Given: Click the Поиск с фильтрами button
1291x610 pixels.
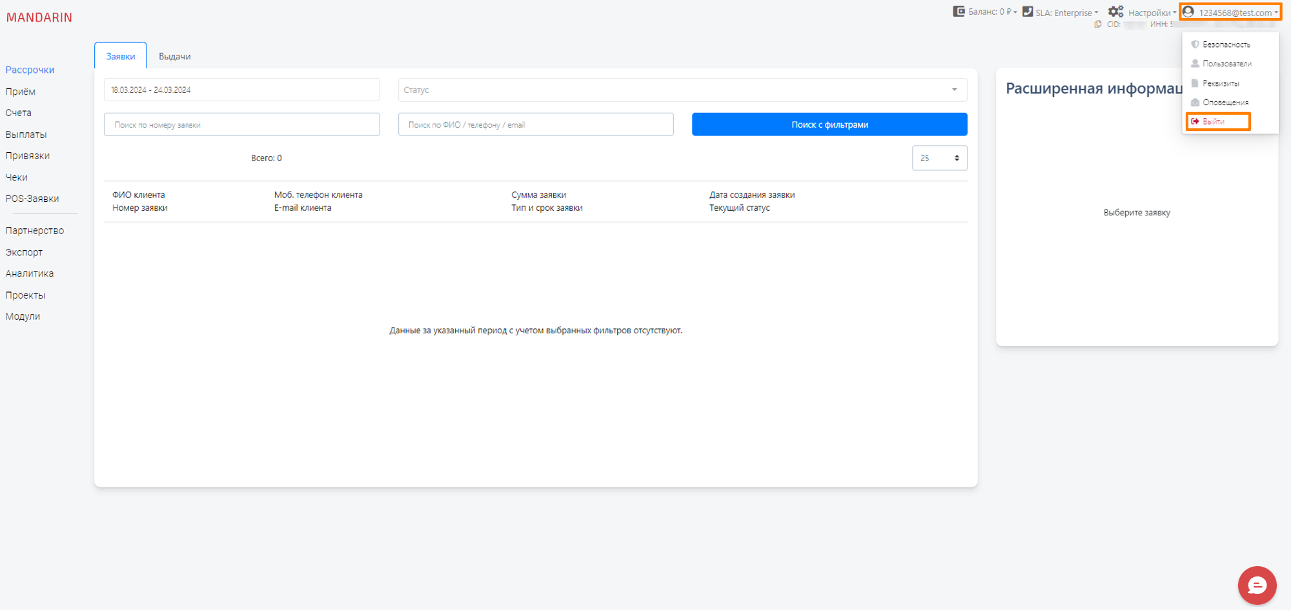Looking at the screenshot, I should tap(829, 124).
